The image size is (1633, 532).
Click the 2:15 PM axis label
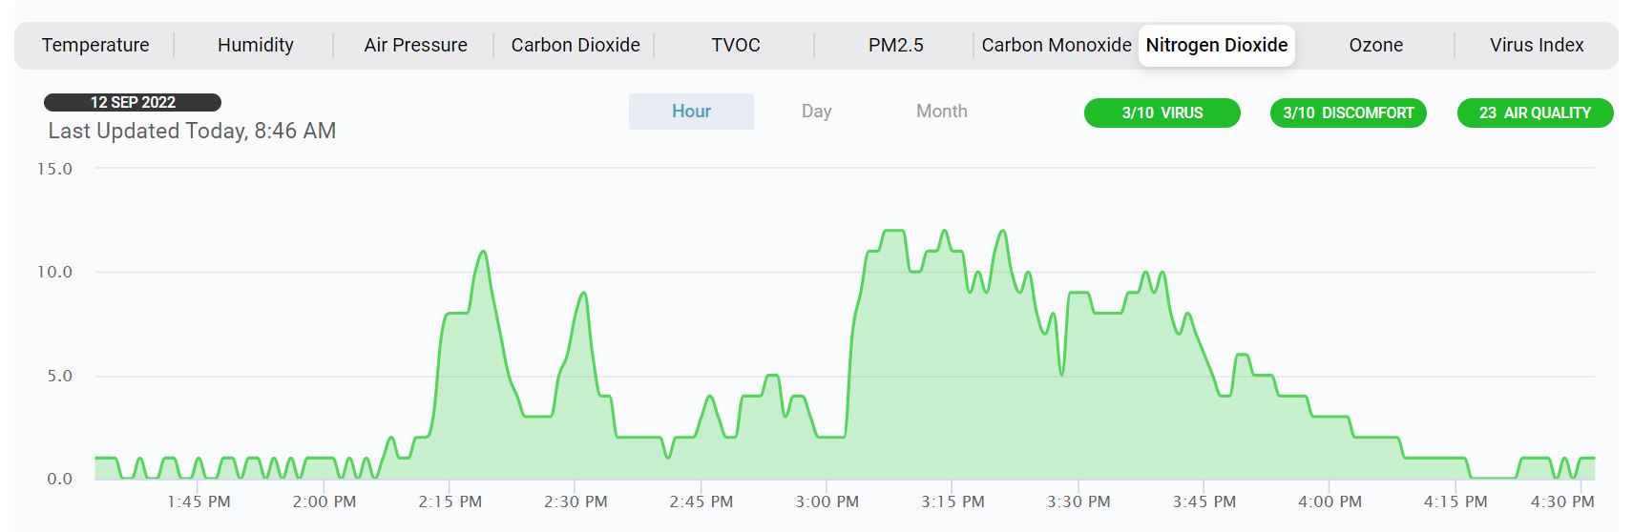pos(450,501)
